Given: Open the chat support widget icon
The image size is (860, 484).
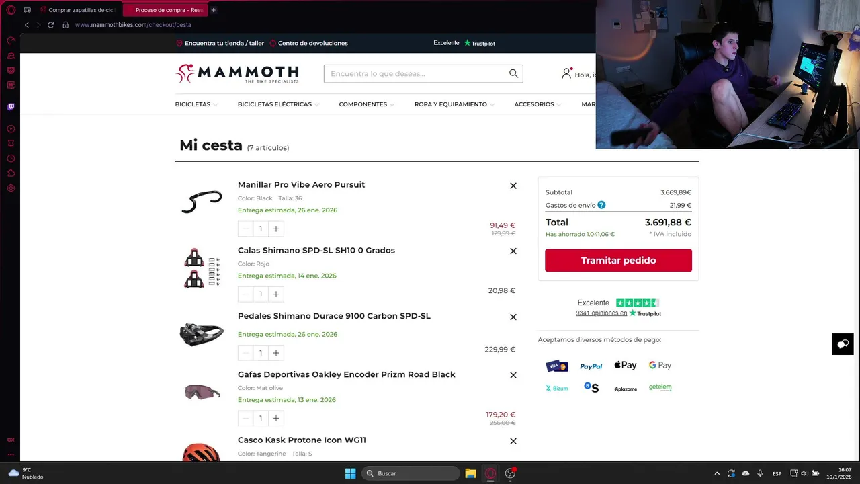Looking at the screenshot, I should [x=843, y=344].
